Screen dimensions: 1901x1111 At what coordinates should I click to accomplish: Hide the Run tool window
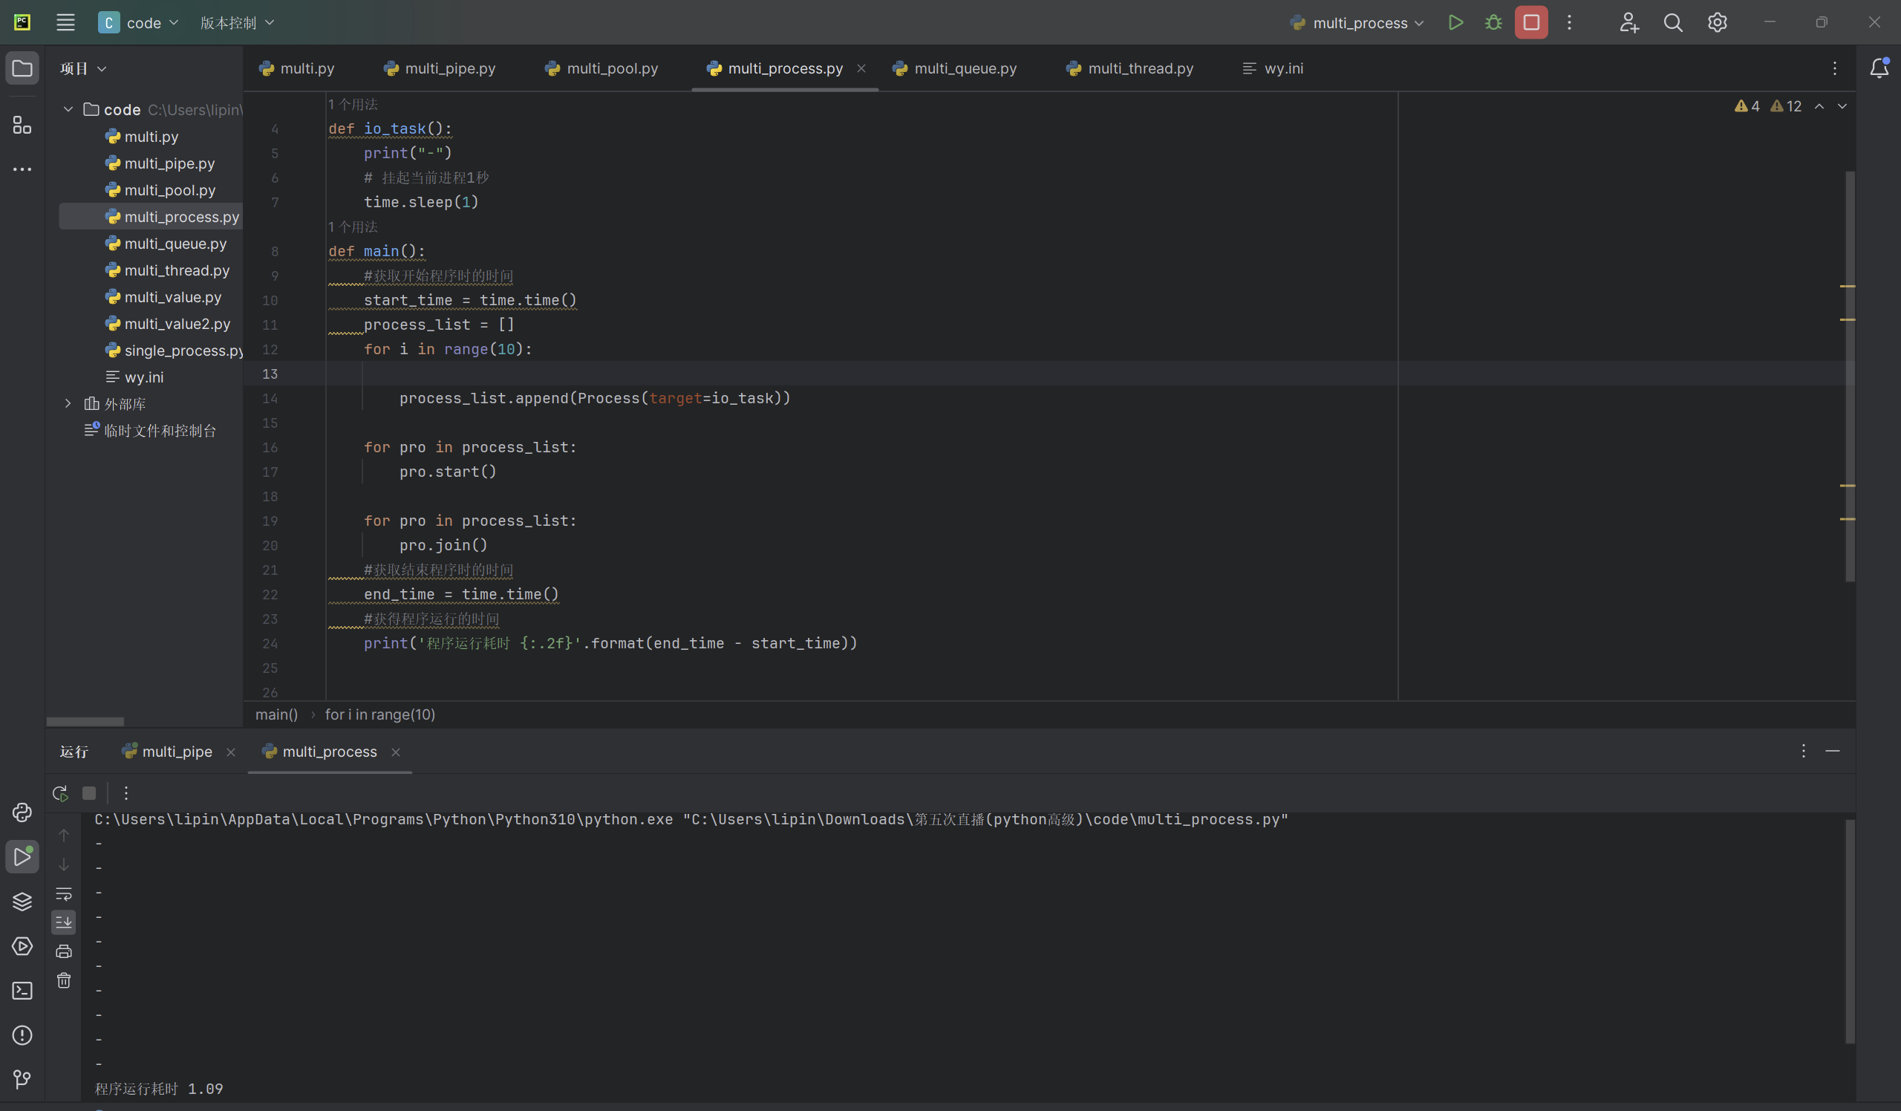[x=1833, y=751]
